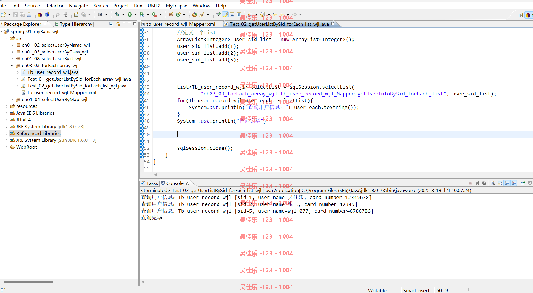Select JRE System Library jdk1.8.0_73 node
This screenshot has width=533, height=293.
click(x=50, y=127)
